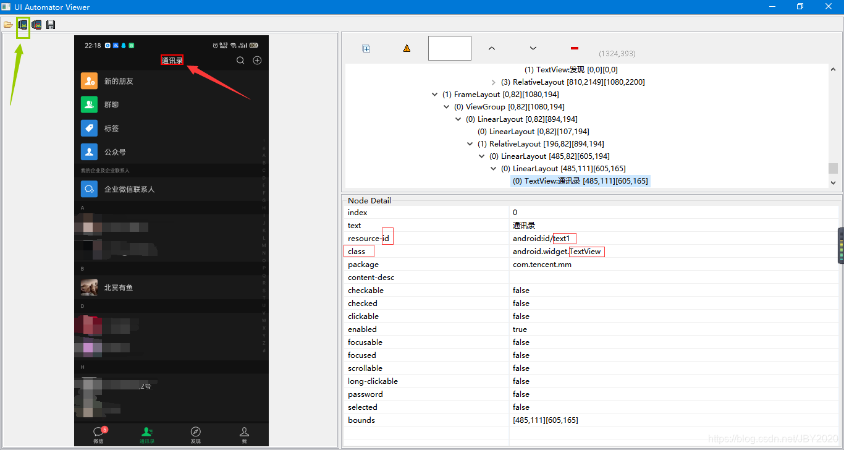Viewport: 844px width, 450px height.
Task: Click the content-desc property row
Action: tap(591, 278)
